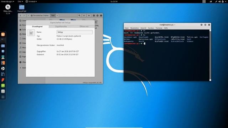
Task: Click the workspace indicator in top bar
Action: pyautogui.click(x=204, y=1)
